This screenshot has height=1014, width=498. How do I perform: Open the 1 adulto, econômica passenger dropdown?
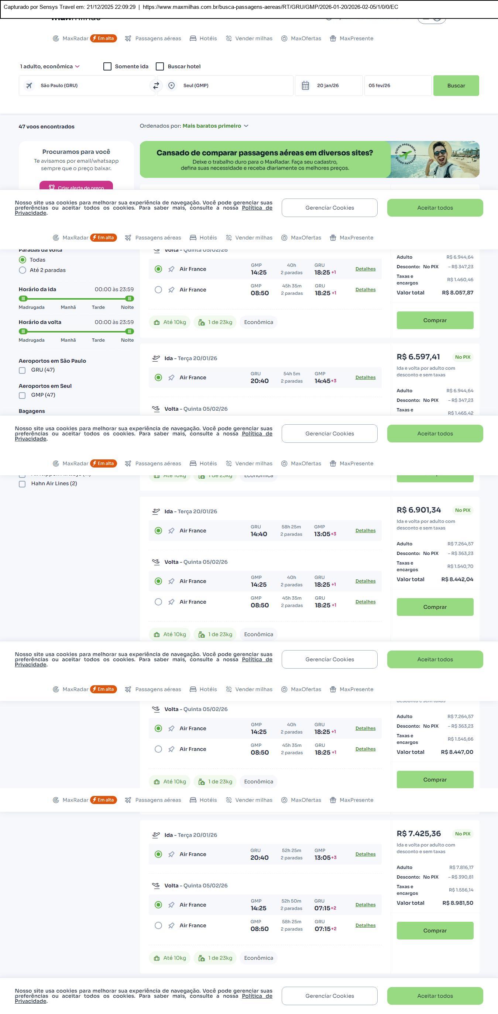tap(49, 66)
